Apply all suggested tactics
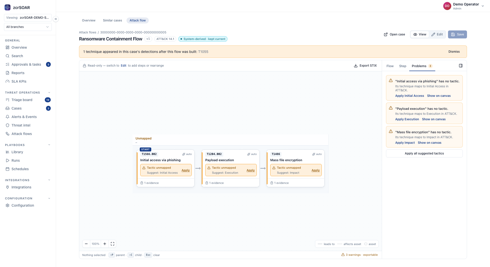This screenshot has height=267, width=490. tap(424, 153)
